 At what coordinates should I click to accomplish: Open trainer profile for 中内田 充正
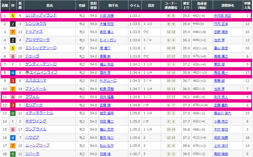click(x=222, y=16)
